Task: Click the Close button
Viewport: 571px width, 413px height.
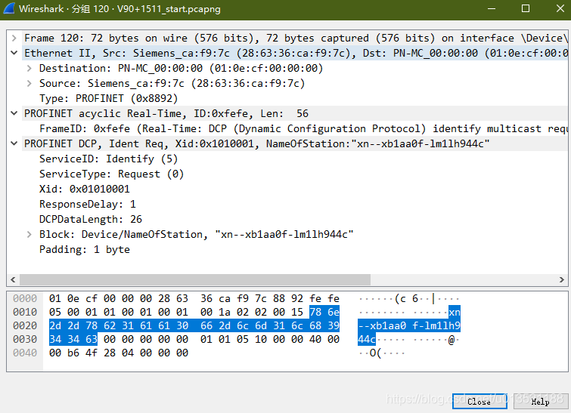Action: click(x=479, y=402)
